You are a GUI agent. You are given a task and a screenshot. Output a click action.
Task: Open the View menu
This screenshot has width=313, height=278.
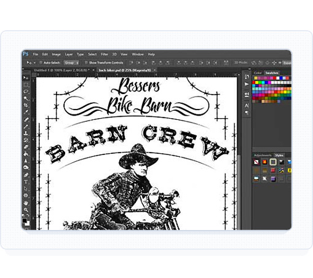click(124, 54)
